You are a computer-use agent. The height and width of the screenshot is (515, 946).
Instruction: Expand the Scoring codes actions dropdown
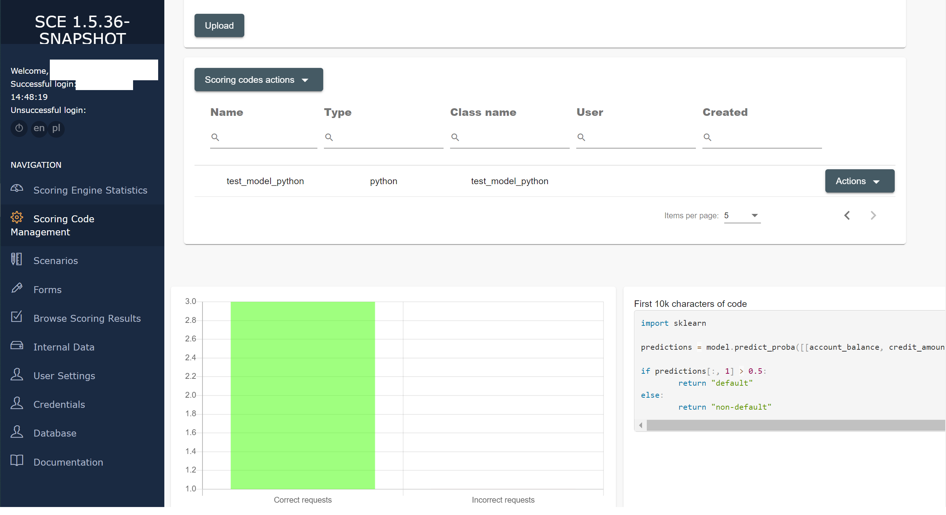click(258, 80)
